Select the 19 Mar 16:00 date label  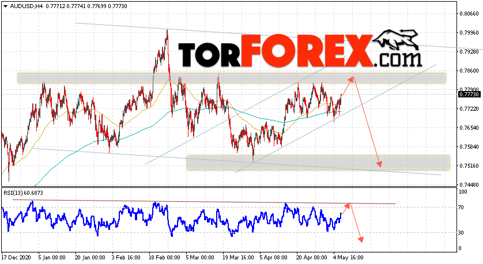238,257
